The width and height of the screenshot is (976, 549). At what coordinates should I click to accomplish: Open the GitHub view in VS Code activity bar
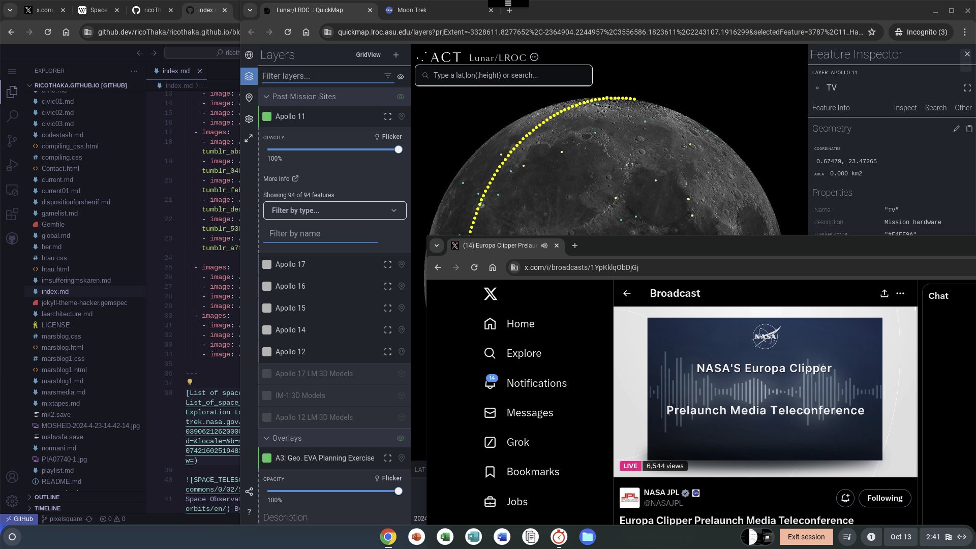pos(12,238)
